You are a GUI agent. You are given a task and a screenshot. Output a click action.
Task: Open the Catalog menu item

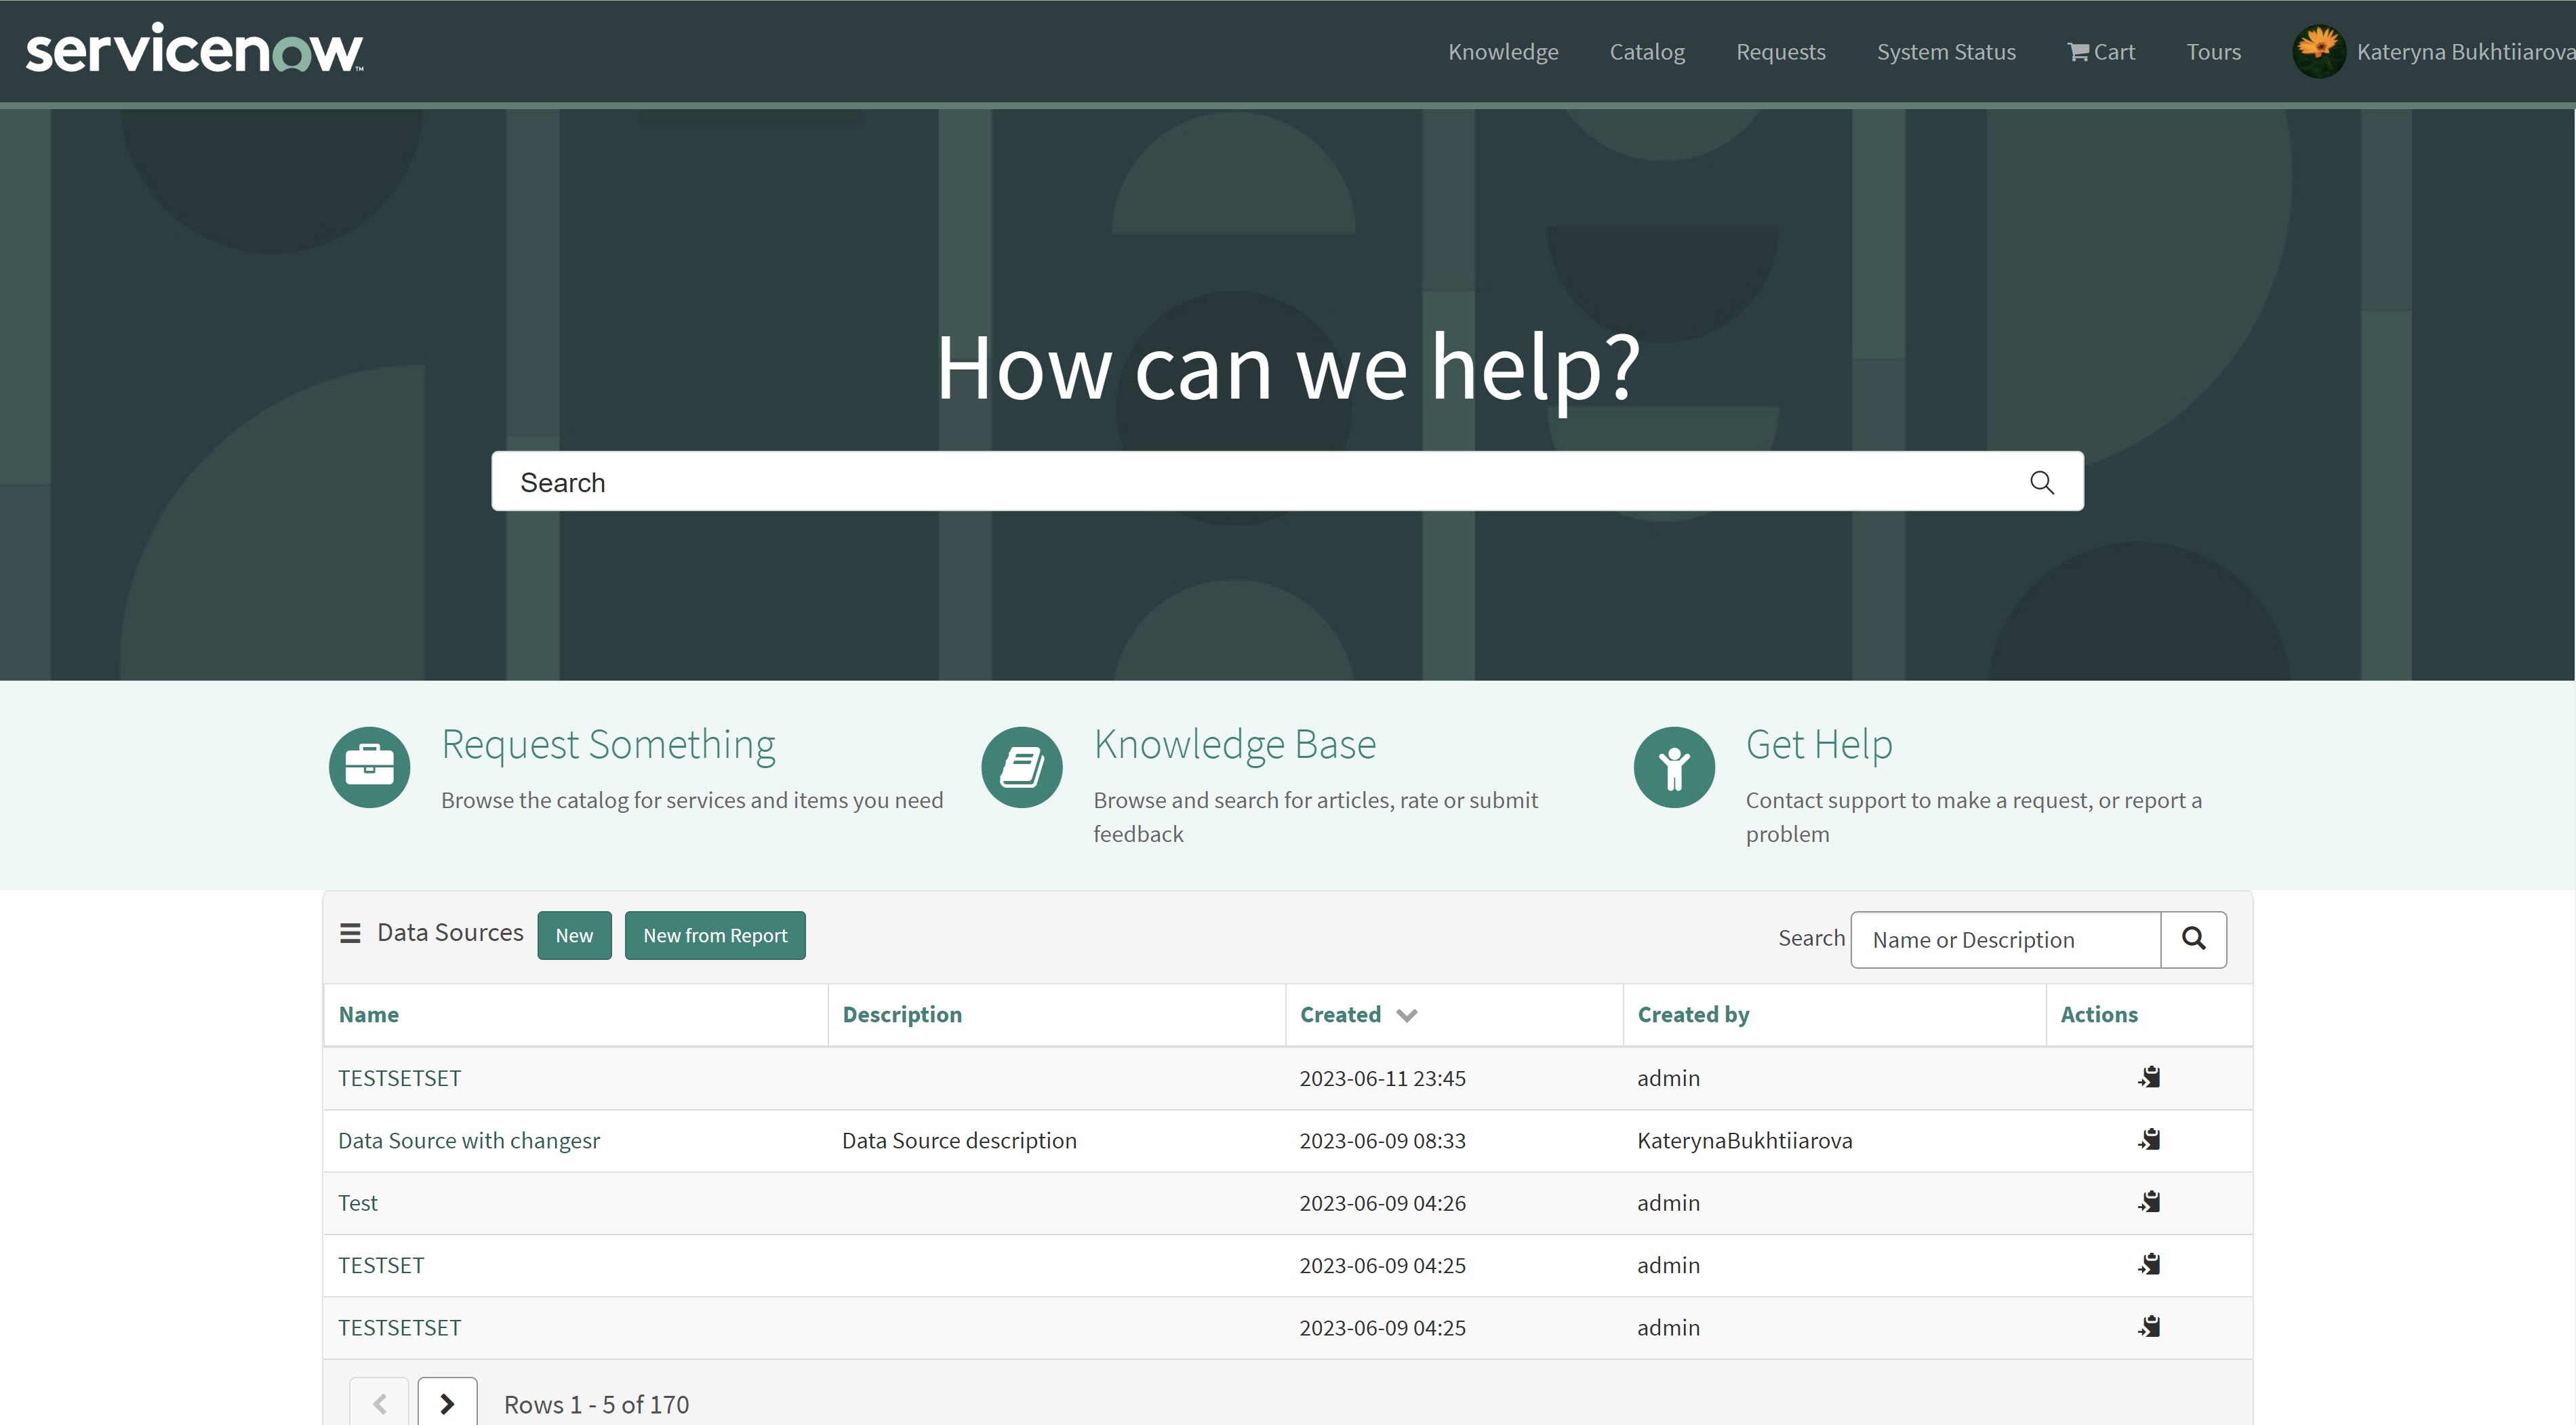pyautogui.click(x=1646, y=52)
